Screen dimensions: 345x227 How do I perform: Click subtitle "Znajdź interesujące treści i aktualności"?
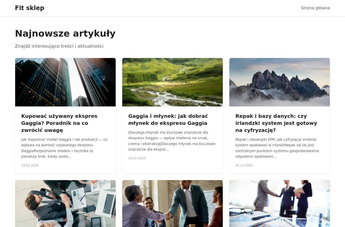tap(59, 46)
